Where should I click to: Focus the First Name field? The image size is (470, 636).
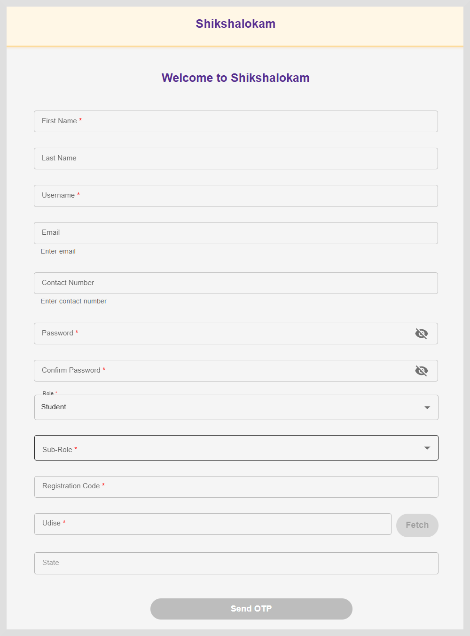click(235, 121)
